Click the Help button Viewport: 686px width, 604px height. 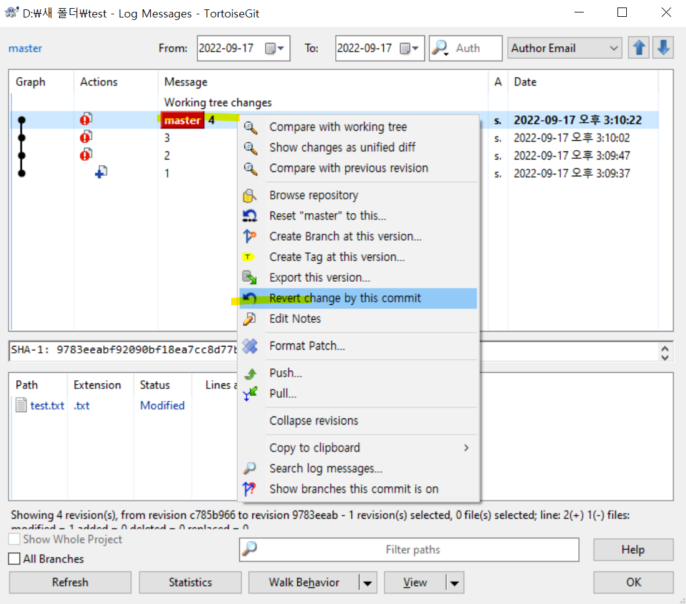(633, 550)
